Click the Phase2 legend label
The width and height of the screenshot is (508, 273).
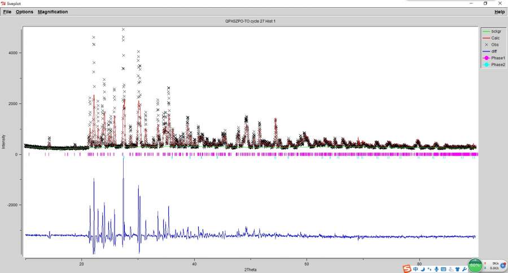pyautogui.click(x=498, y=64)
